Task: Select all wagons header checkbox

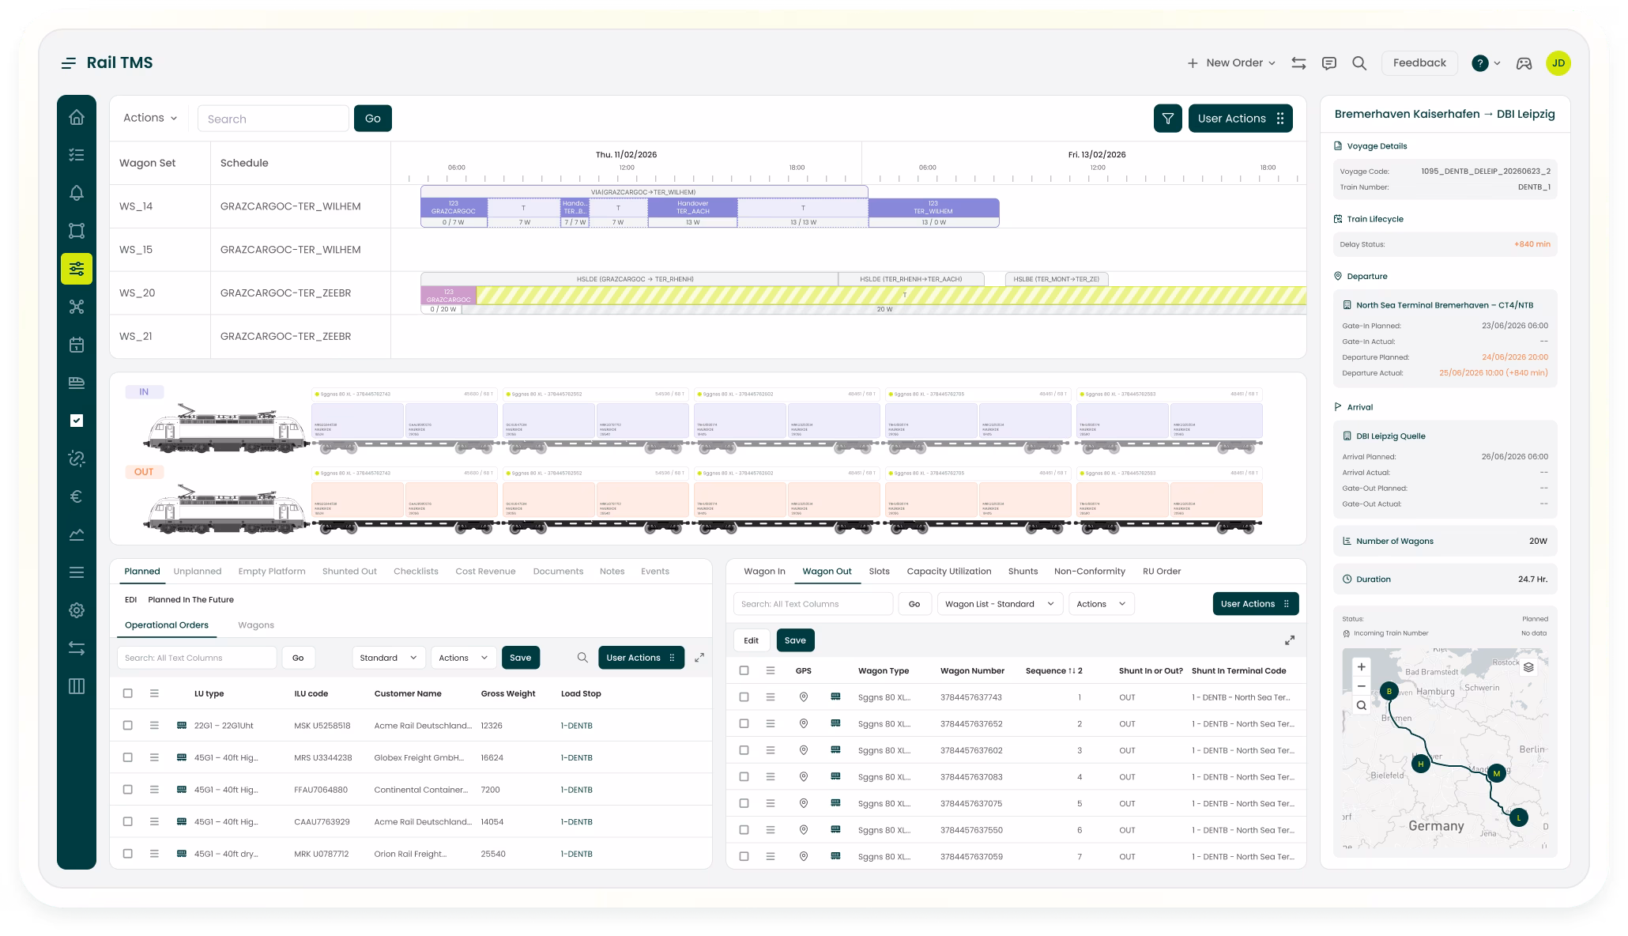Action: [744, 670]
